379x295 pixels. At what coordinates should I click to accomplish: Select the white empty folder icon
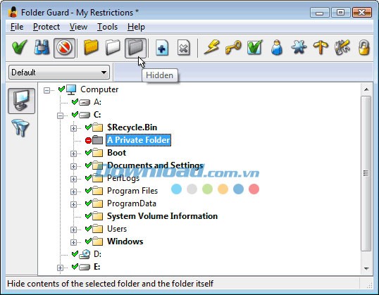(x=113, y=47)
